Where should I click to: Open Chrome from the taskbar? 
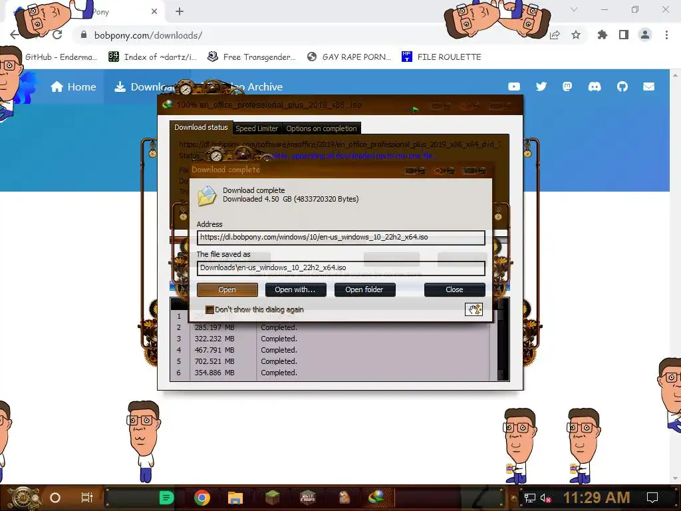pos(202,498)
